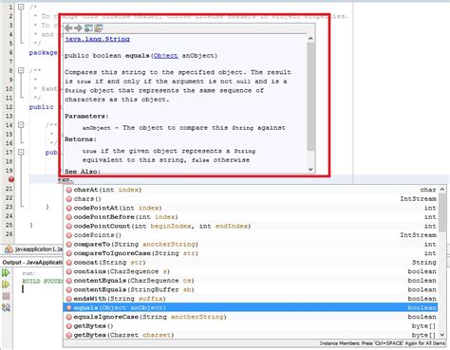Select contains(CharSequence s) completion
The image size is (450, 350).
pos(251,271)
